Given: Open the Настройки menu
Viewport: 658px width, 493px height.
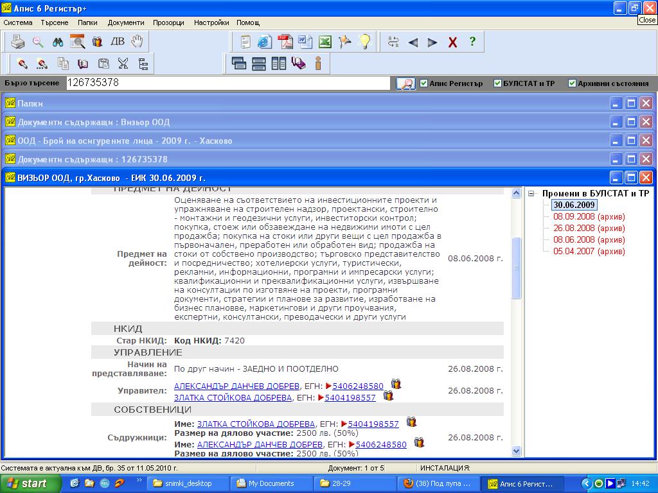Looking at the screenshot, I should (211, 22).
